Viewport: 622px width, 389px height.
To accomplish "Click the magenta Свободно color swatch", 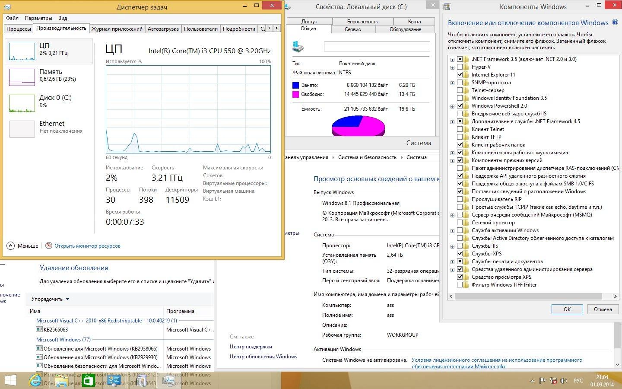I will pyautogui.click(x=295, y=94).
